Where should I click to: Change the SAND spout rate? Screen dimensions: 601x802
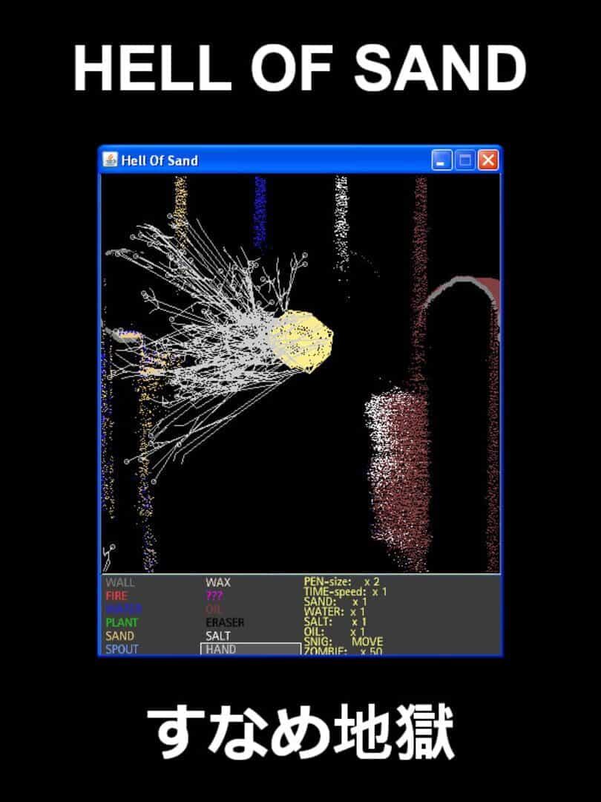pyautogui.click(x=335, y=601)
